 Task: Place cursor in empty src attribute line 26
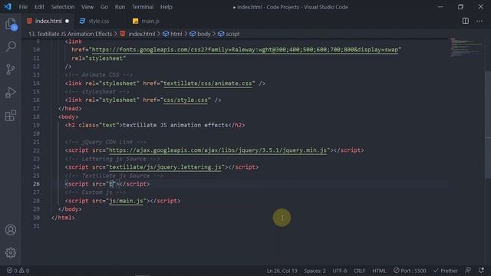tap(113, 184)
